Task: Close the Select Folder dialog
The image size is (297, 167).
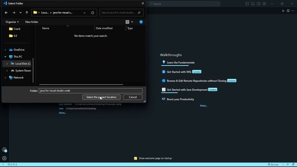Action: pos(142,3)
